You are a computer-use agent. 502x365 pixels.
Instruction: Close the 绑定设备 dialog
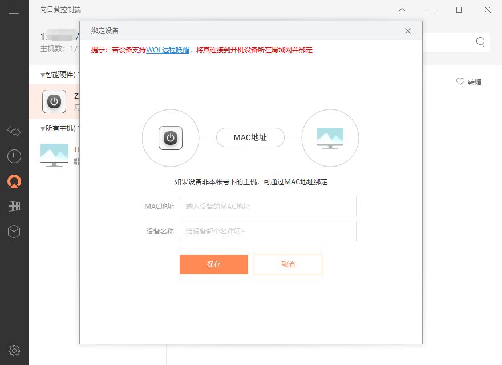(408, 31)
